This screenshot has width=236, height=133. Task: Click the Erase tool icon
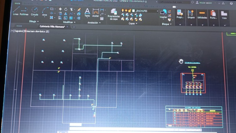pos(79,10)
